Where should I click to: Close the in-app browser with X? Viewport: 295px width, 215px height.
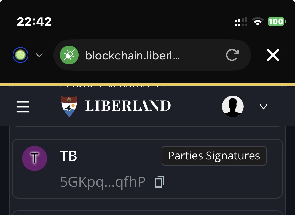click(x=273, y=55)
